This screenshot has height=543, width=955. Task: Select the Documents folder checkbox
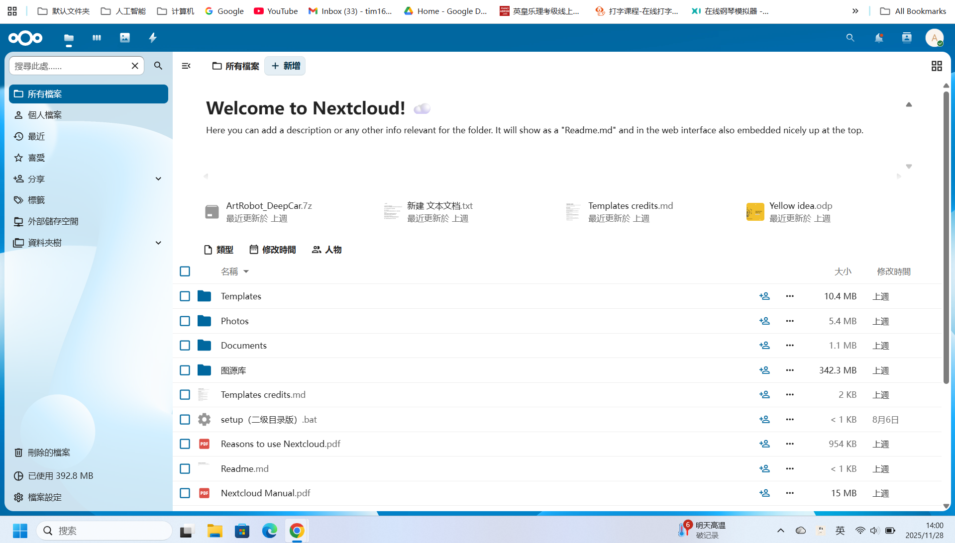185,346
